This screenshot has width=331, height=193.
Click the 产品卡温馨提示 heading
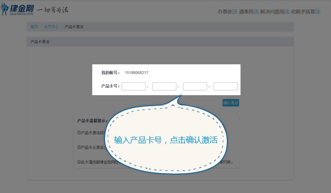93,120
